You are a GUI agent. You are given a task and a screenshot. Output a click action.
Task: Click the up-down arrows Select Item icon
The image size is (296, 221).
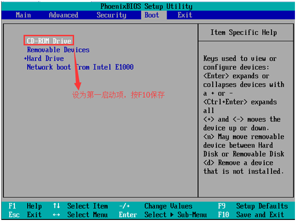pos(56,206)
